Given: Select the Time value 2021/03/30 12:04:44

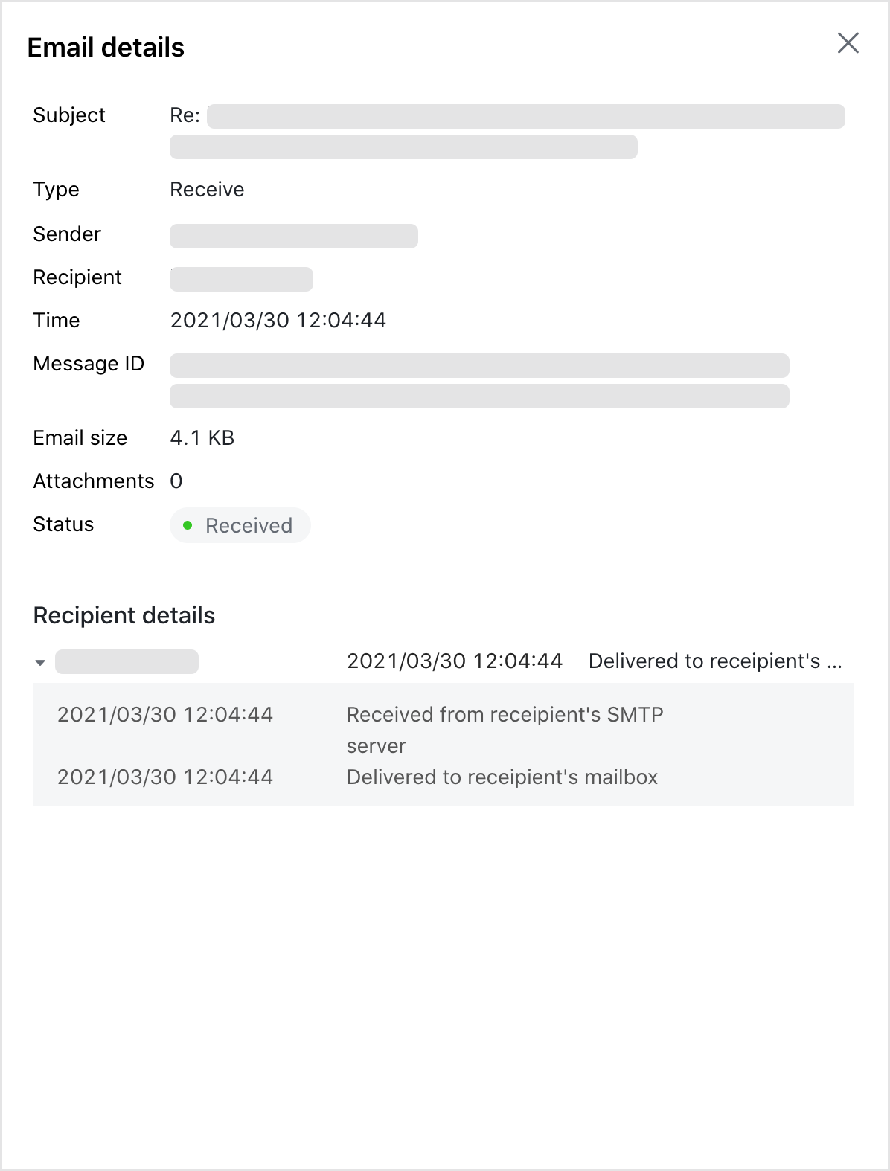Looking at the screenshot, I should [278, 320].
